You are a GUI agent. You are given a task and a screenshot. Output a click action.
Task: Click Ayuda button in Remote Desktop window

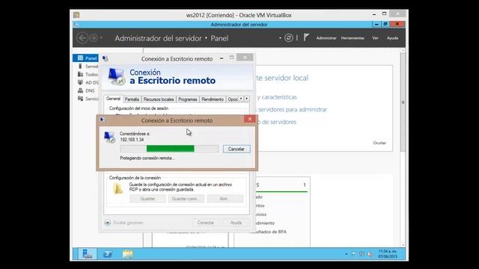[237, 223]
